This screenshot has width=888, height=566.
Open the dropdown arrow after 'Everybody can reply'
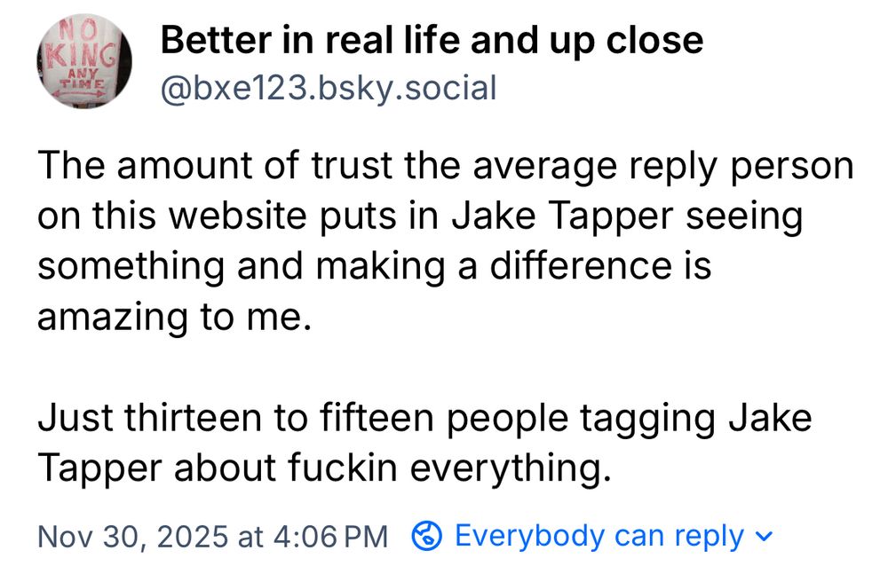click(x=764, y=536)
